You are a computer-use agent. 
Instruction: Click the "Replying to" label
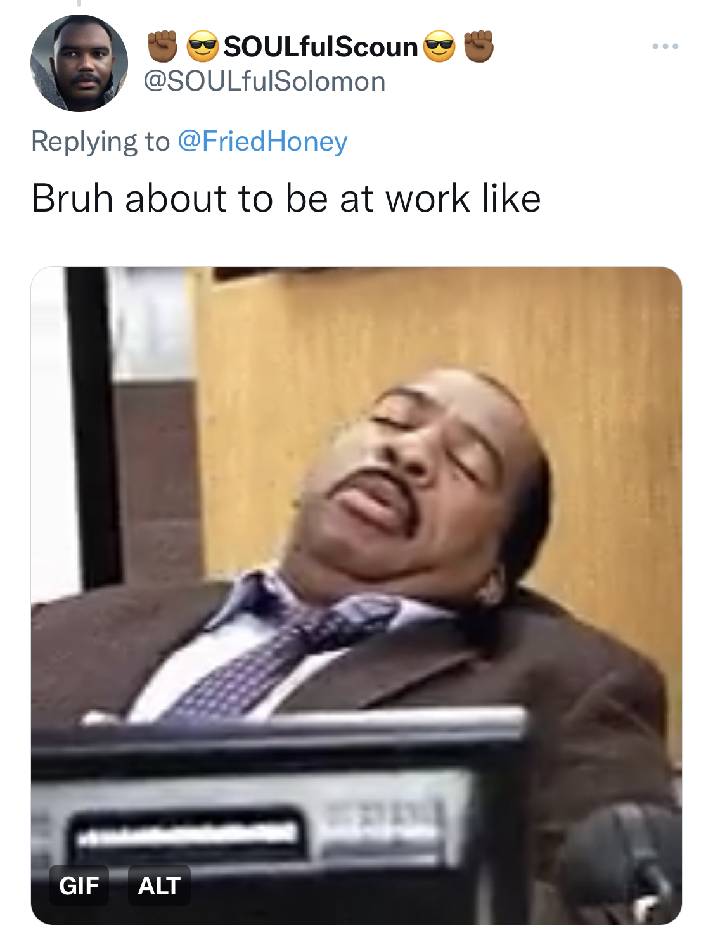(101, 141)
